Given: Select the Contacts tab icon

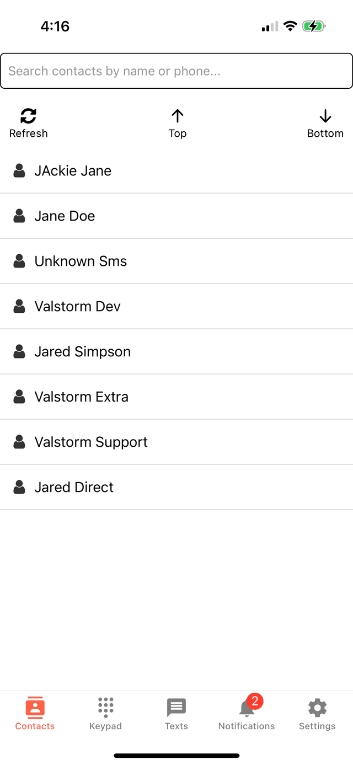Looking at the screenshot, I should pos(34,707).
